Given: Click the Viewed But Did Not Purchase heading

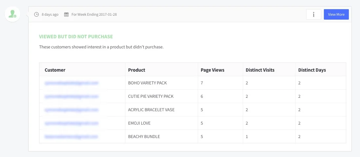Looking at the screenshot, I should 76,37.
